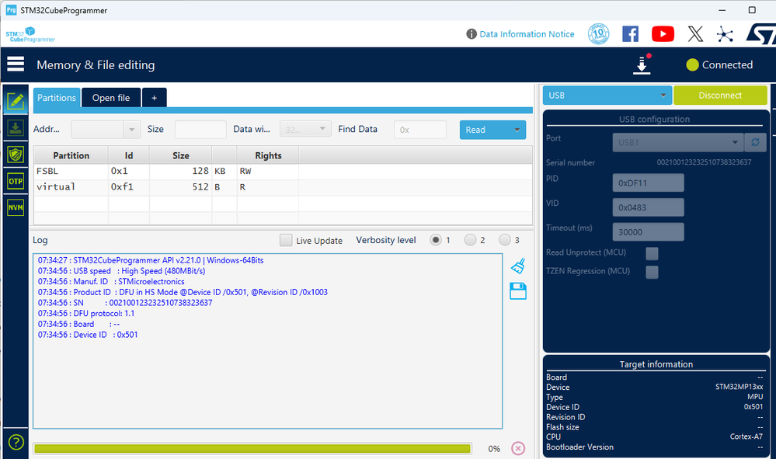Select the FSBL partition row
Viewport: 776px width, 459px height.
283,171
